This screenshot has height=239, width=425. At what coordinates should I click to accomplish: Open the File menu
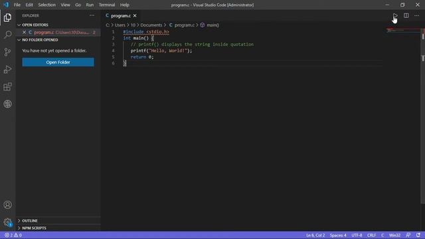(x=17, y=5)
